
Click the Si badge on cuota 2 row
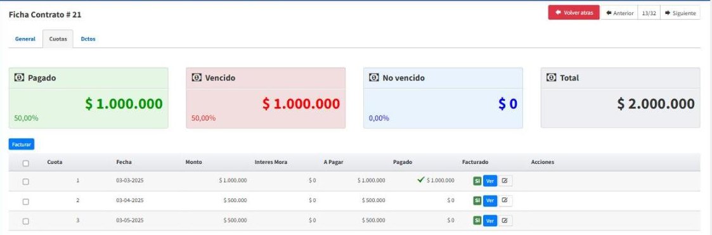click(x=477, y=201)
